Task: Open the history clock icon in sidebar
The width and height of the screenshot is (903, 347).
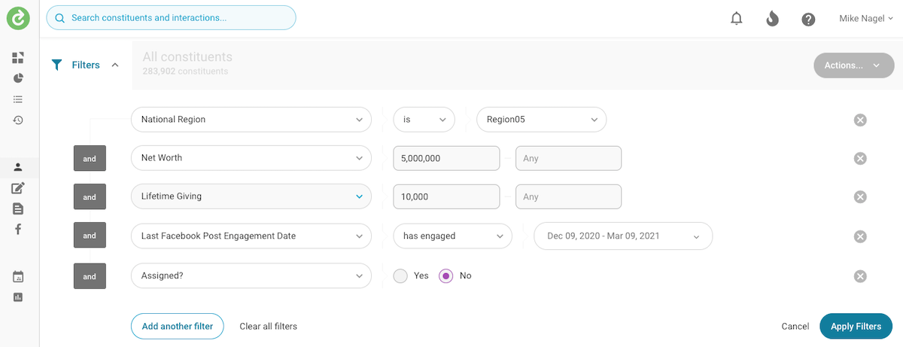Action: 18,120
